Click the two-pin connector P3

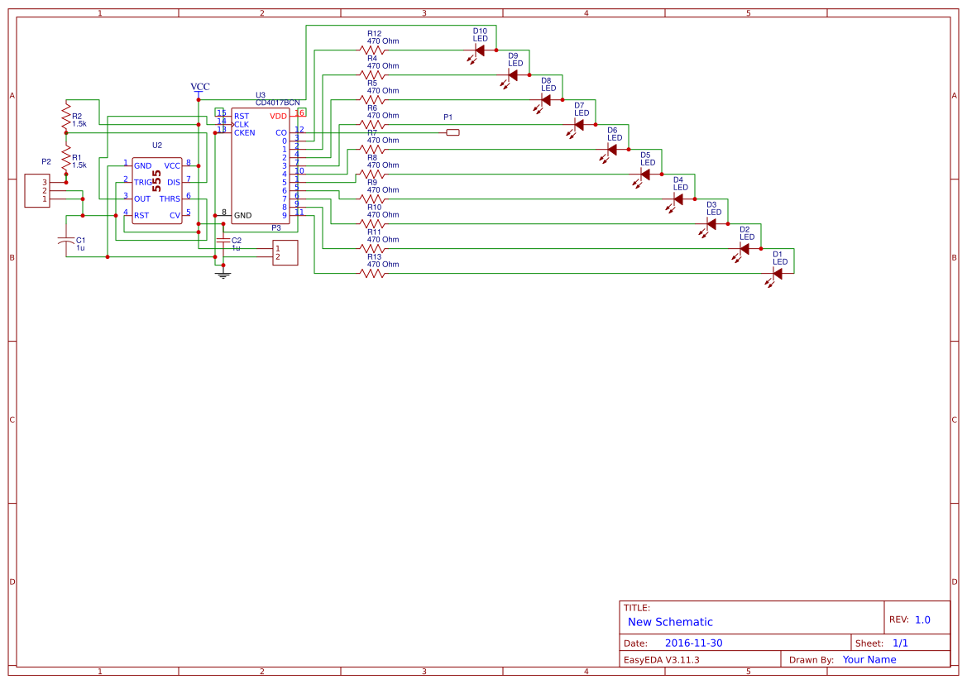point(285,253)
